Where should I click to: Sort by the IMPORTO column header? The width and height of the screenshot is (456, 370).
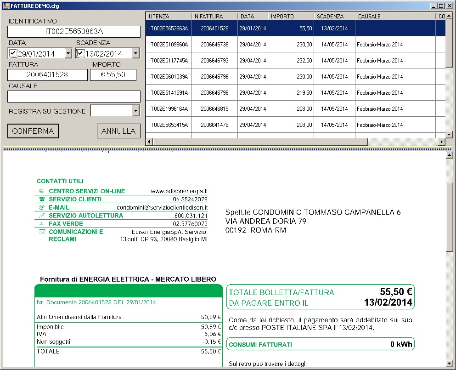[x=290, y=17]
